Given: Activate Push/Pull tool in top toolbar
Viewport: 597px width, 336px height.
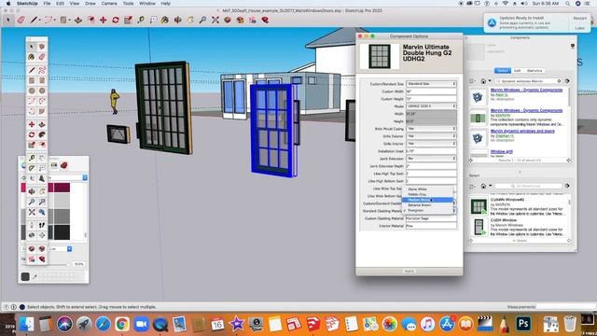Looking at the screenshot, I should tap(78, 20).
